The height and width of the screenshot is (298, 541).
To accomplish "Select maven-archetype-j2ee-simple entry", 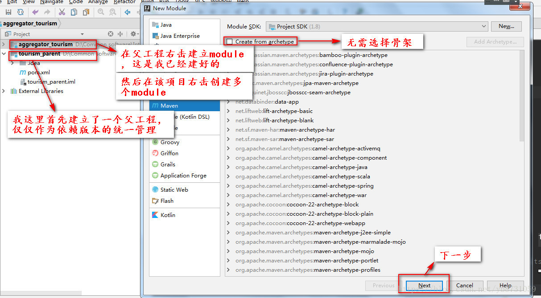I will (x=313, y=233).
